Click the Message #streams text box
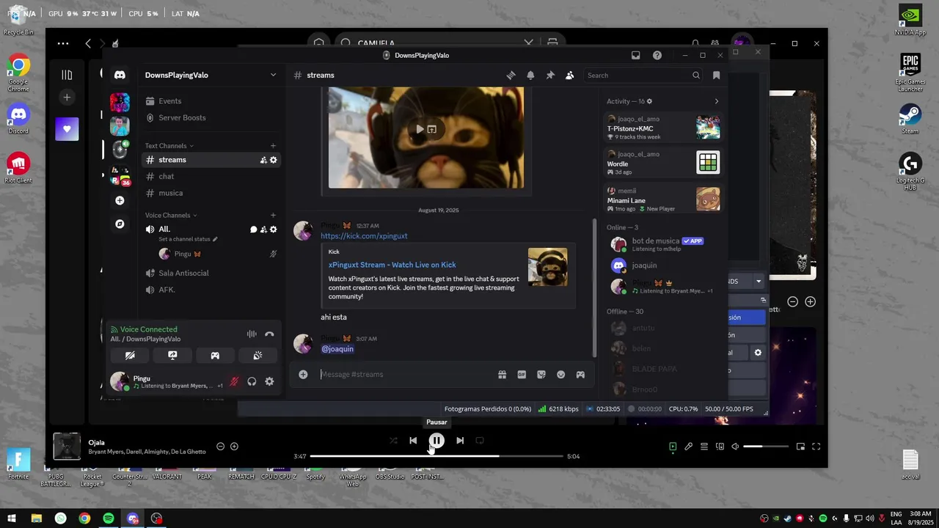The width and height of the screenshot is (939, 528). (x=405, y=374)
